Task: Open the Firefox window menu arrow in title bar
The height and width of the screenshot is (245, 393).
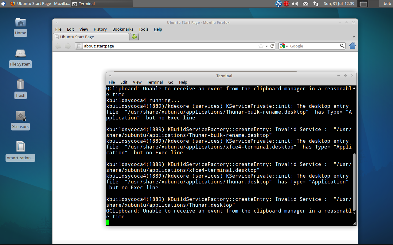Action: [x=56, y=22]
